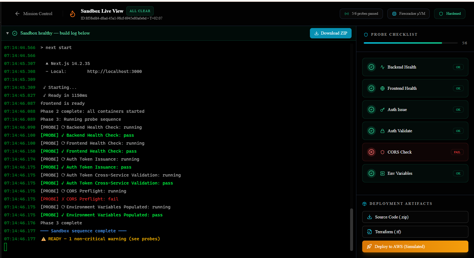This screenshot has width=474, height=258.
Task: Click the chip icon beside Firecracker µVM
Action: pos(394,14)
